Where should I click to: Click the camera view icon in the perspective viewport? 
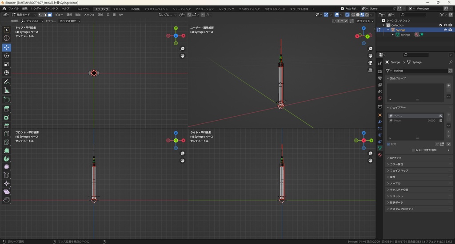(x=371, y=63)
